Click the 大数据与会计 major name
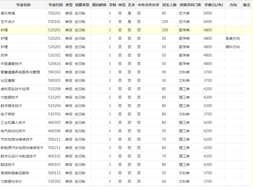This screenshot has height=187, width=253. pyautogui.click(x=11, y=181)
